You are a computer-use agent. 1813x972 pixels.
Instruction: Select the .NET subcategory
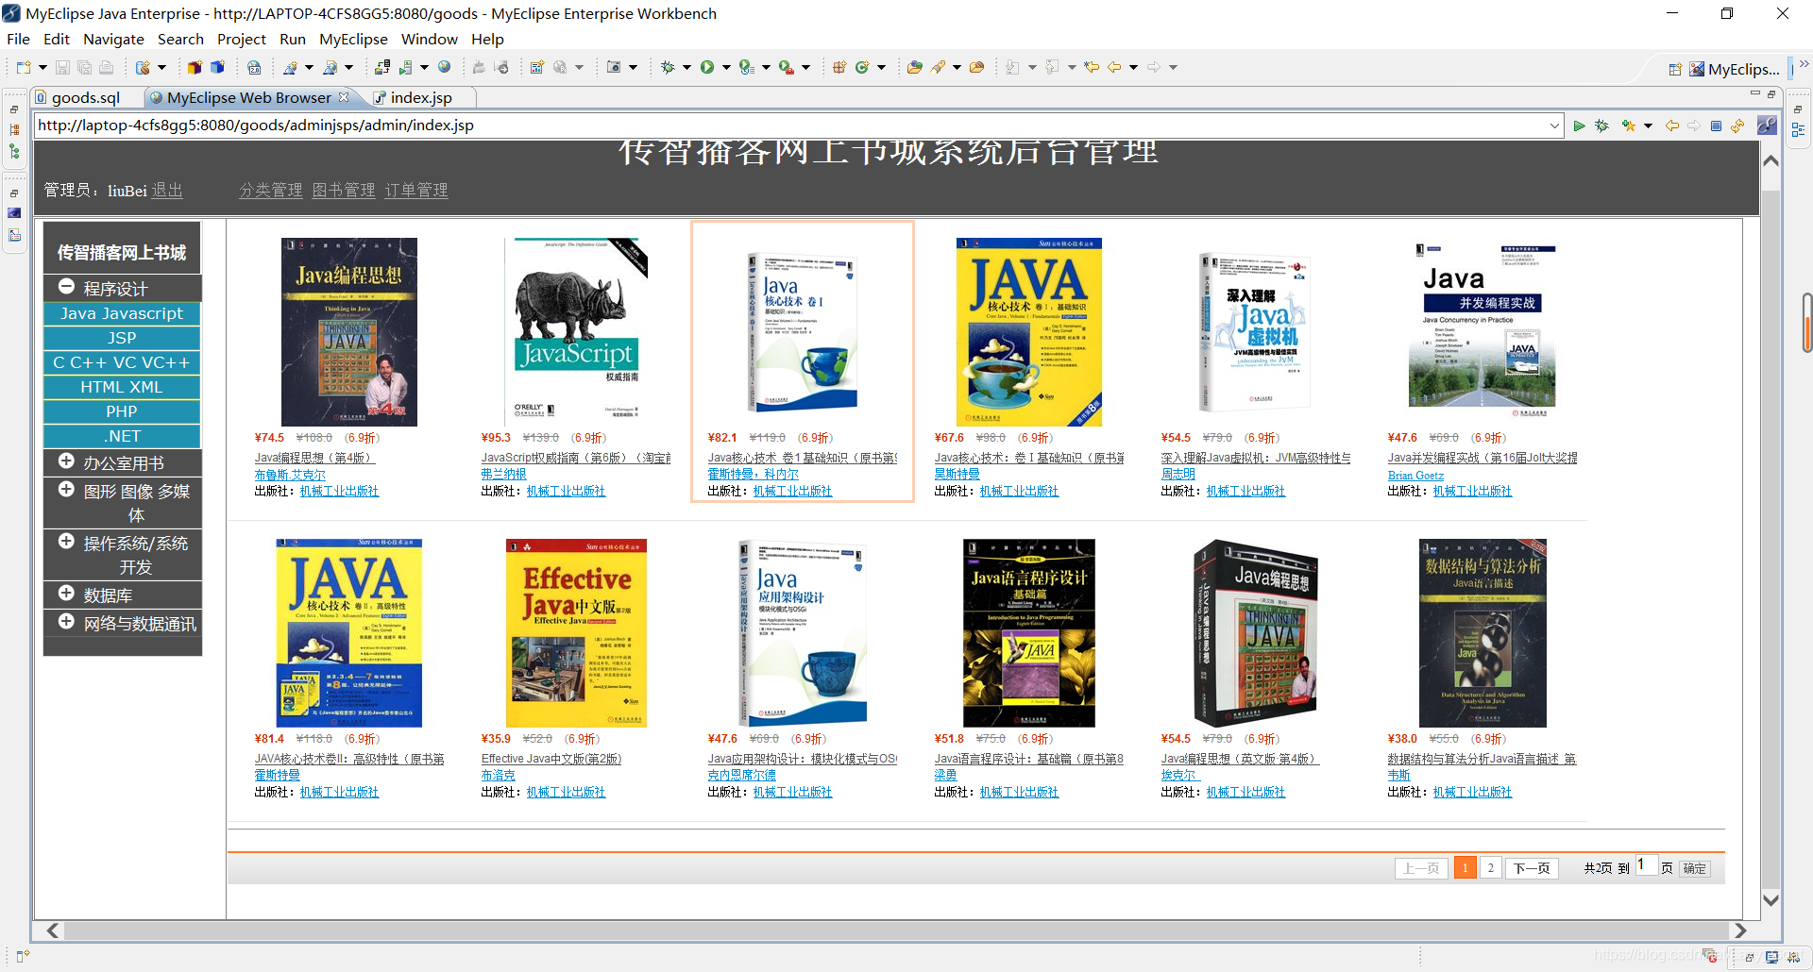122,436
